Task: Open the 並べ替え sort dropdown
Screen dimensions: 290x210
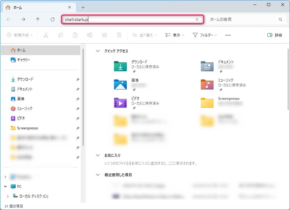Action: [x=145, y=35]
